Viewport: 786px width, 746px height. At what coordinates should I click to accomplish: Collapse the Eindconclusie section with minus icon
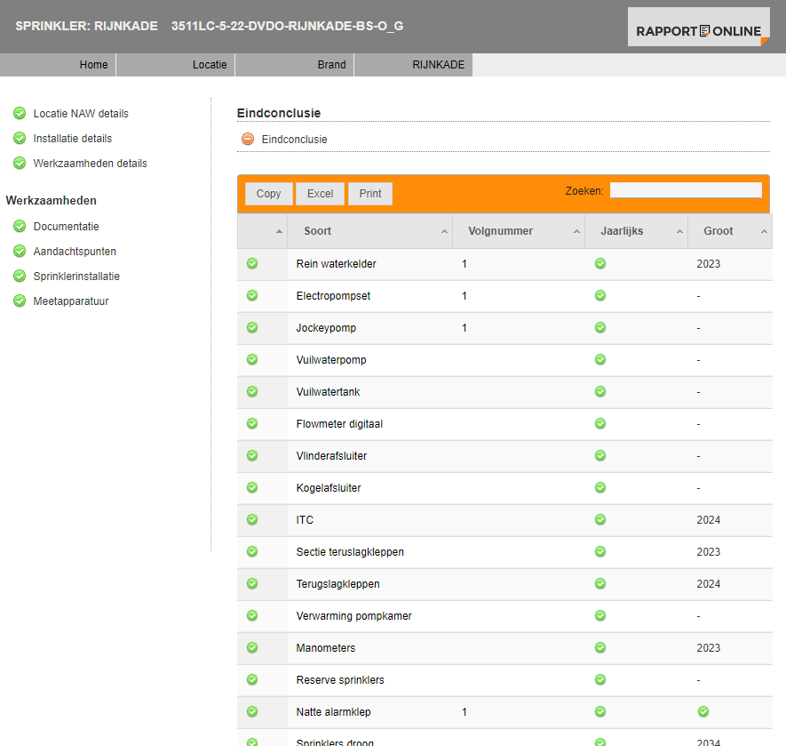pyautogui.click(x=248, y=140)
